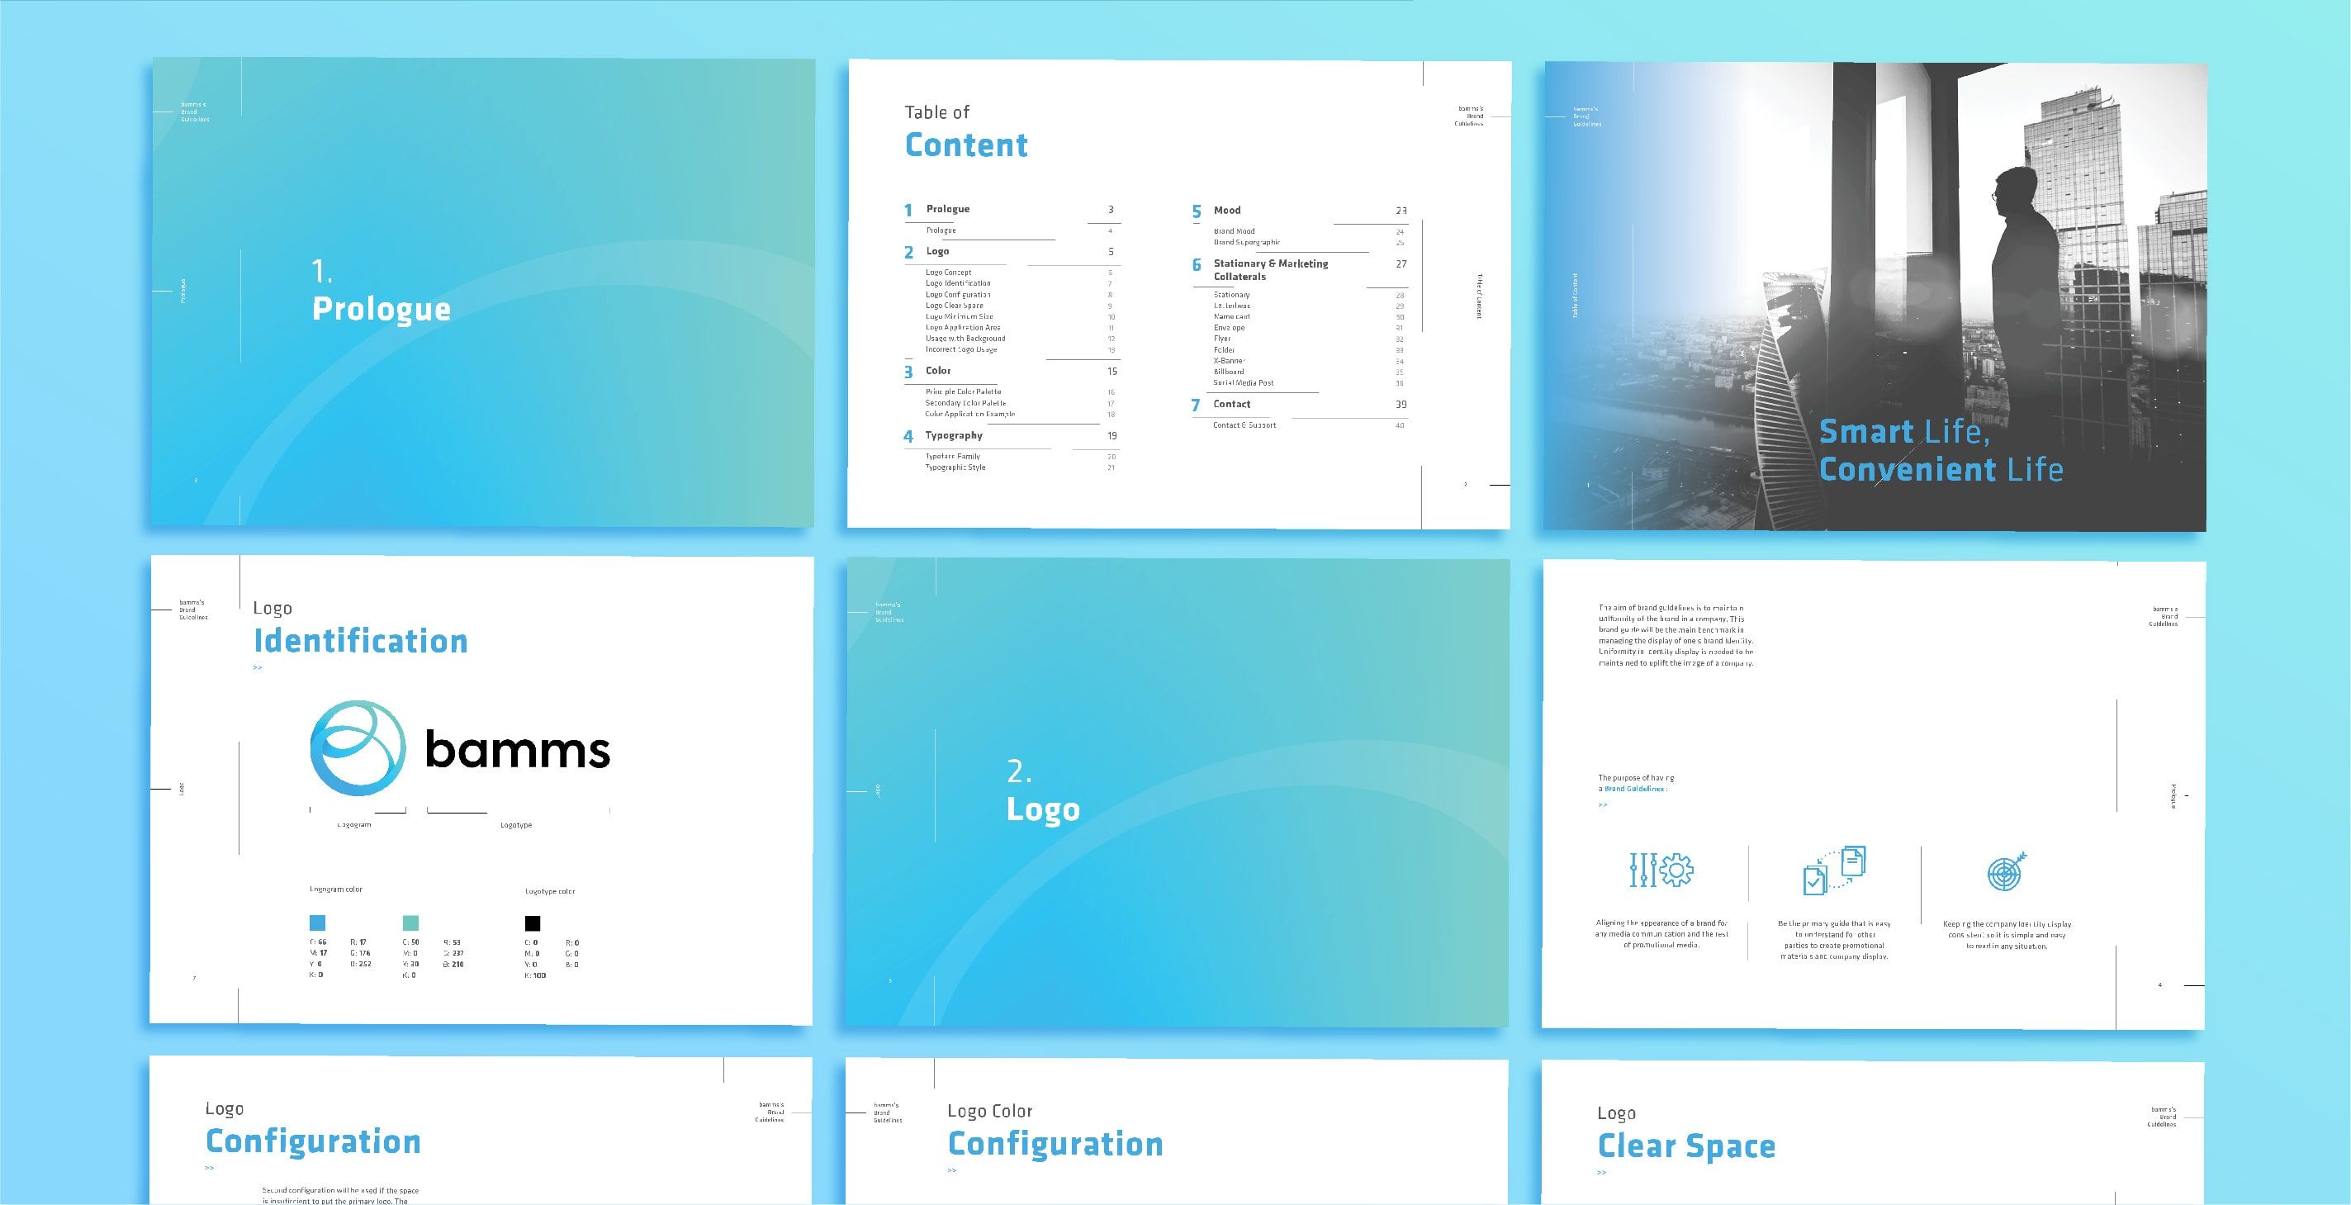Click the 'Logotype color' label
The height and width of the screenshot is (1205, 2351).
click(549, 891)
